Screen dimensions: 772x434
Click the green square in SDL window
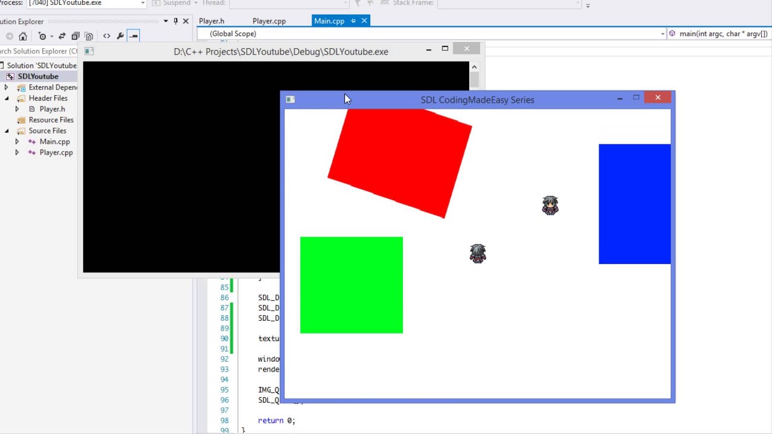tap(352, 285)
